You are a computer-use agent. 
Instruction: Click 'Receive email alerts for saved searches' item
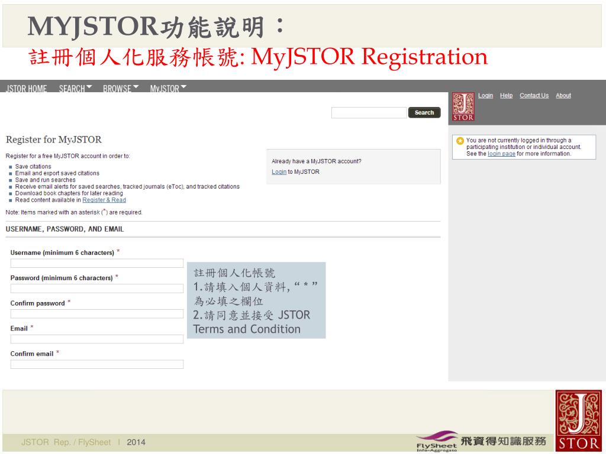pyautogui.click(x=127, y=186)
